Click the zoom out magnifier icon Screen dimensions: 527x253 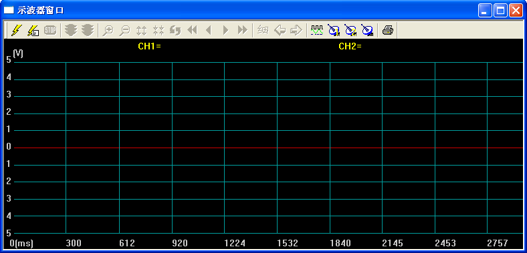pyautogui.click(x=124, y=30)
